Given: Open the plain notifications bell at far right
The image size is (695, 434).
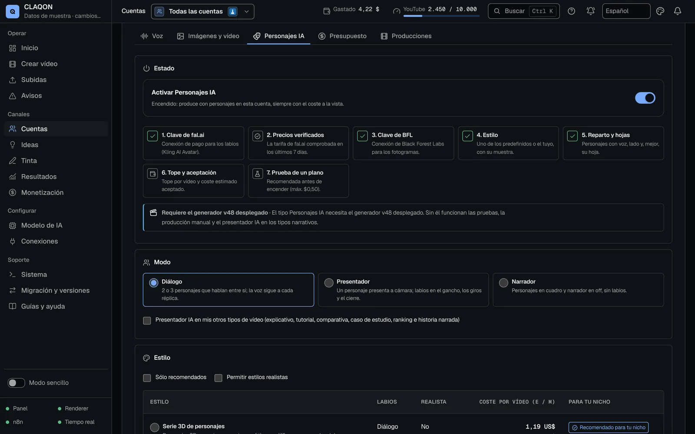Looking at the screenshot, I should (677, 11).
